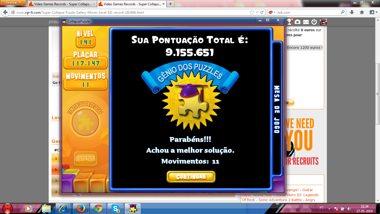This screenshot has width=380, height=214.
Task: Open the Firefox menu button
Action: point(13,3)
